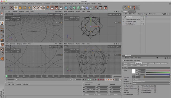This screenshot has height=98, width=171.
Task: Click the Y position input field
Action: pyautogui.click(x=90, y=89)
